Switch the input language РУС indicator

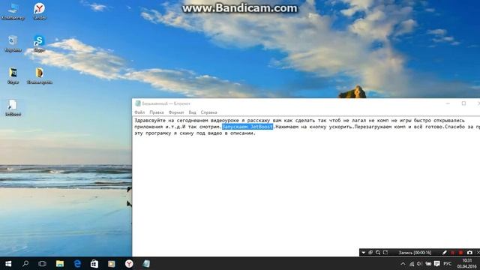(x=447, y=264)
